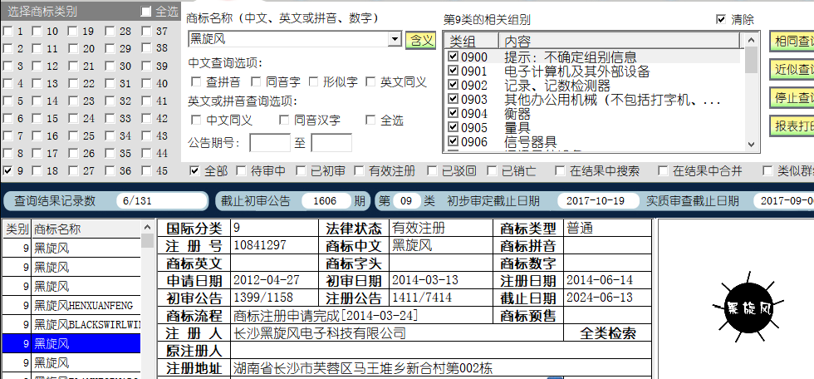This screenshot has height=379, width=814.
Task: Click registrant 长沙黑旋风电子科技有限公司
Action: pyautogui.click(x=320, y=333)
